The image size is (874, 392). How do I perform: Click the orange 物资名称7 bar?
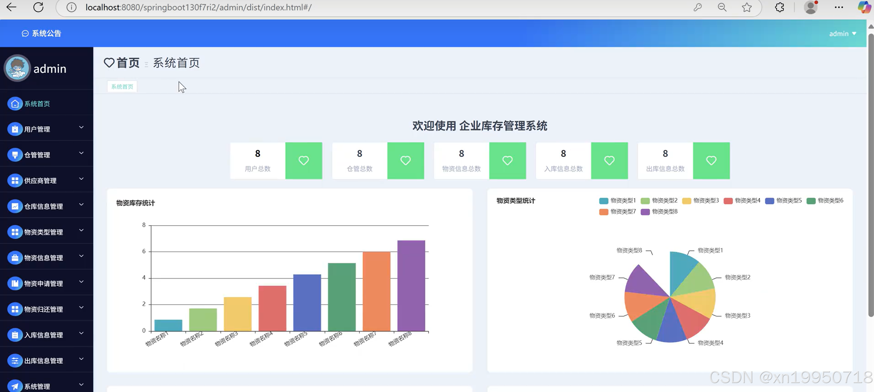376,291
